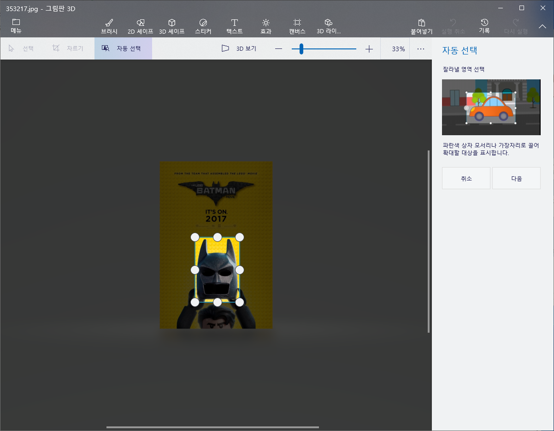This screenshot has height=431, width=554.
Task: Click the bottom-middle selection handle
Action: [218, 302]
